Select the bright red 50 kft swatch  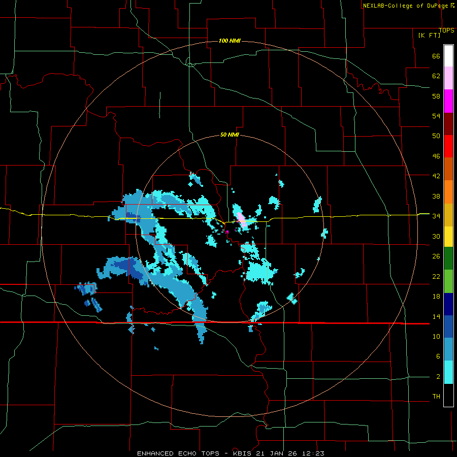click(x=448, y=146)
